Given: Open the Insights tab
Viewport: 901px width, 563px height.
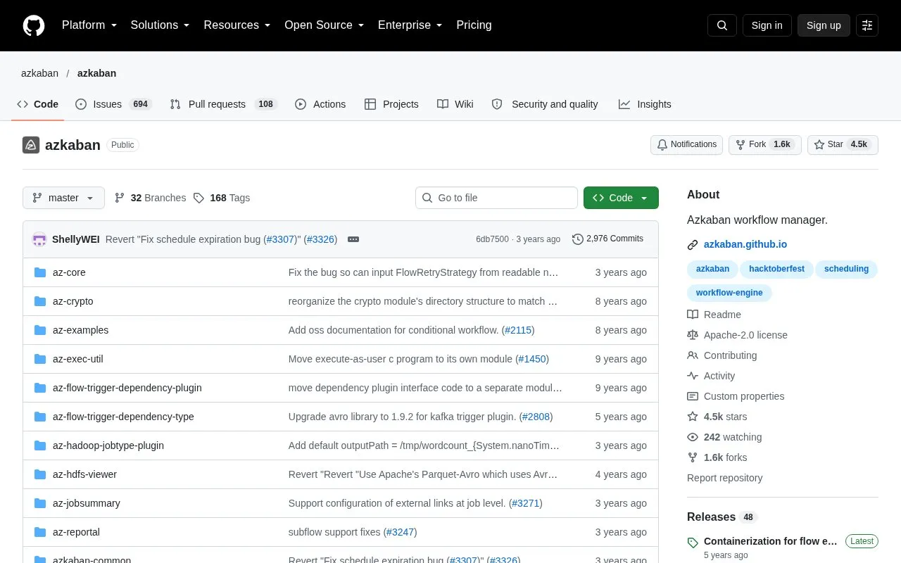Looking at the screenshot, I should pyautogui.click(x=645, y=104).
